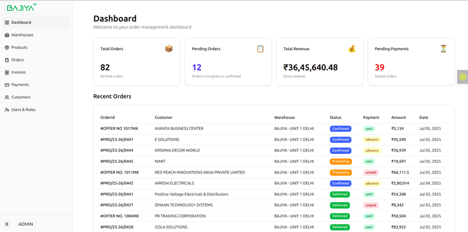Image resolution: width=468 pixels, height=232 pixels.
Task: Click the paid badge for GOLA SOLUTIONS
Action: [369, 227]
